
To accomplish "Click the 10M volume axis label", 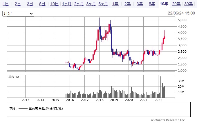I will coord(181,92).
